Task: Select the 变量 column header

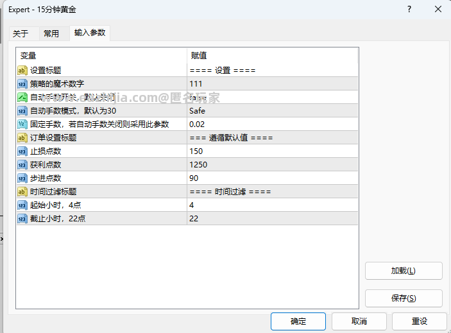Action: pyautogui.click(x=101, y=55)
